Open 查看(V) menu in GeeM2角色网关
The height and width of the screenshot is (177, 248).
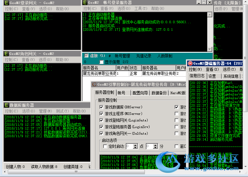28,60
